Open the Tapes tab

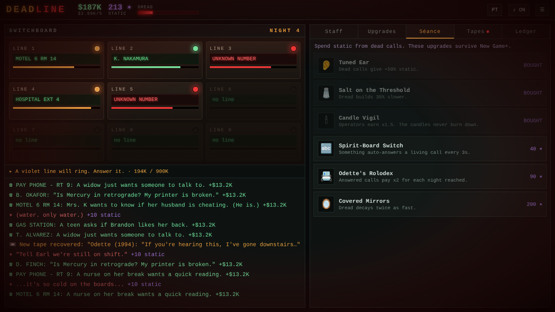[478, 32]
